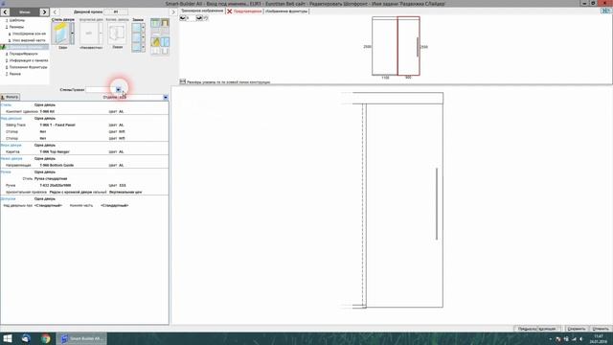Image resolution: width=613 pixels, height=345 pixels.
Task: Select the highlighted checked tree item
Action: pyautogui.click(x=25, y=47)
